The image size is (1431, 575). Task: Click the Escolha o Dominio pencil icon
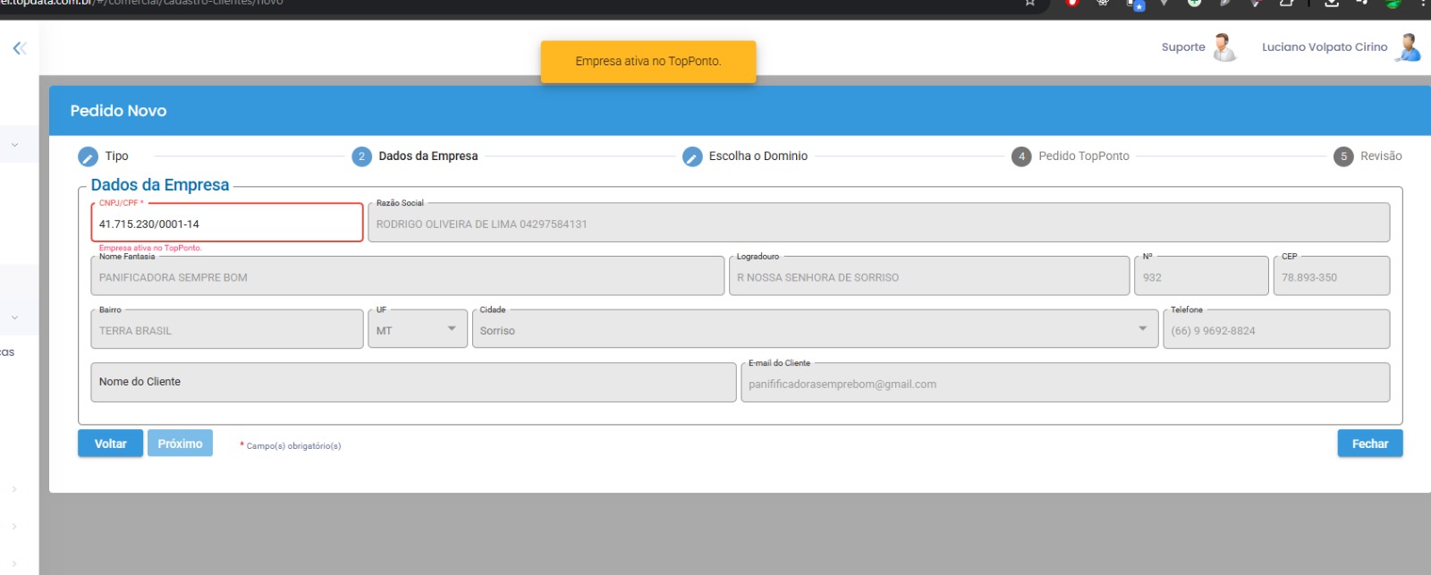[692, 156]
